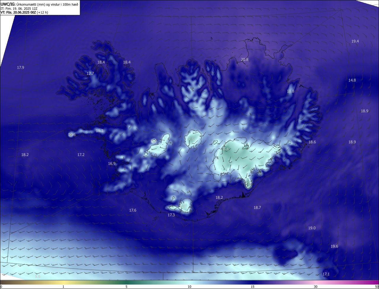Click the 17.1 value label
The width and height of the screenshot is (379, 289).
(326, 274)
